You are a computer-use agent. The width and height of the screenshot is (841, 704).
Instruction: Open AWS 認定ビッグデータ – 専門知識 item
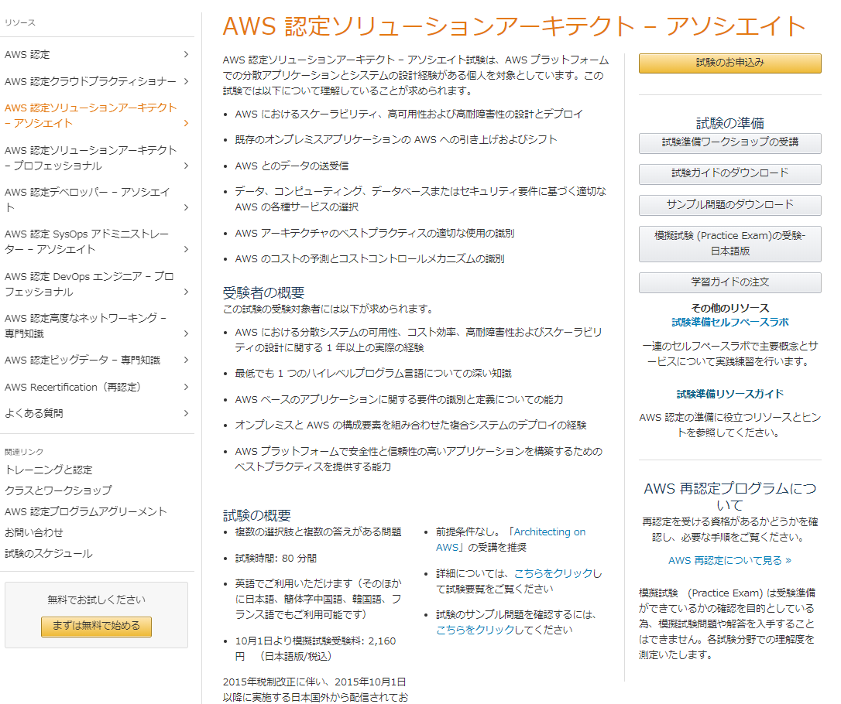82,360
